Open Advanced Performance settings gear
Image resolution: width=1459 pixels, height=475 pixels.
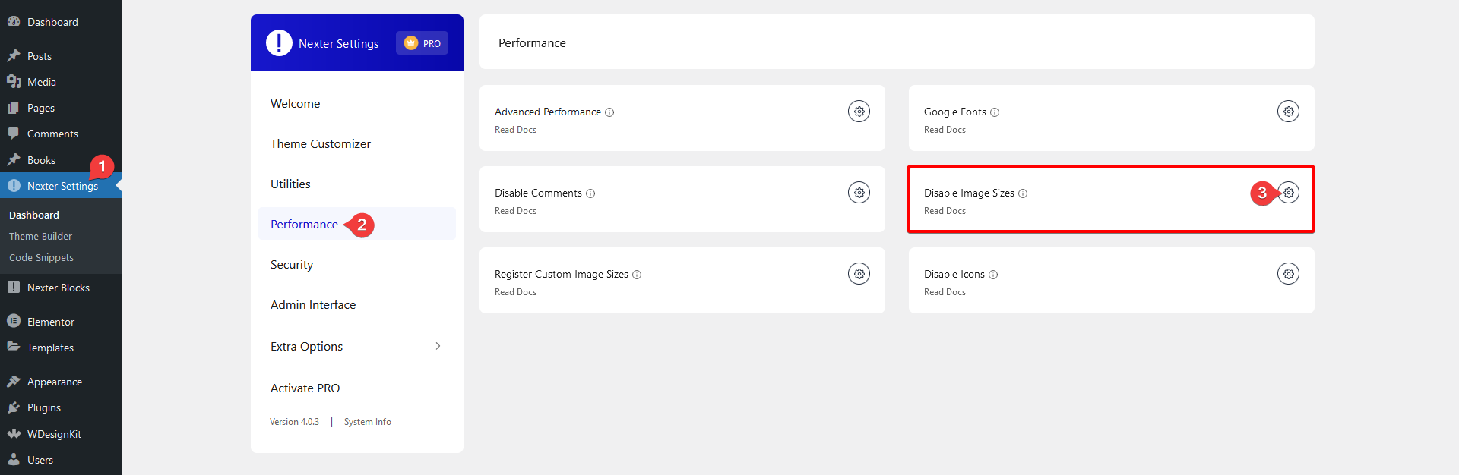[859, 112]
